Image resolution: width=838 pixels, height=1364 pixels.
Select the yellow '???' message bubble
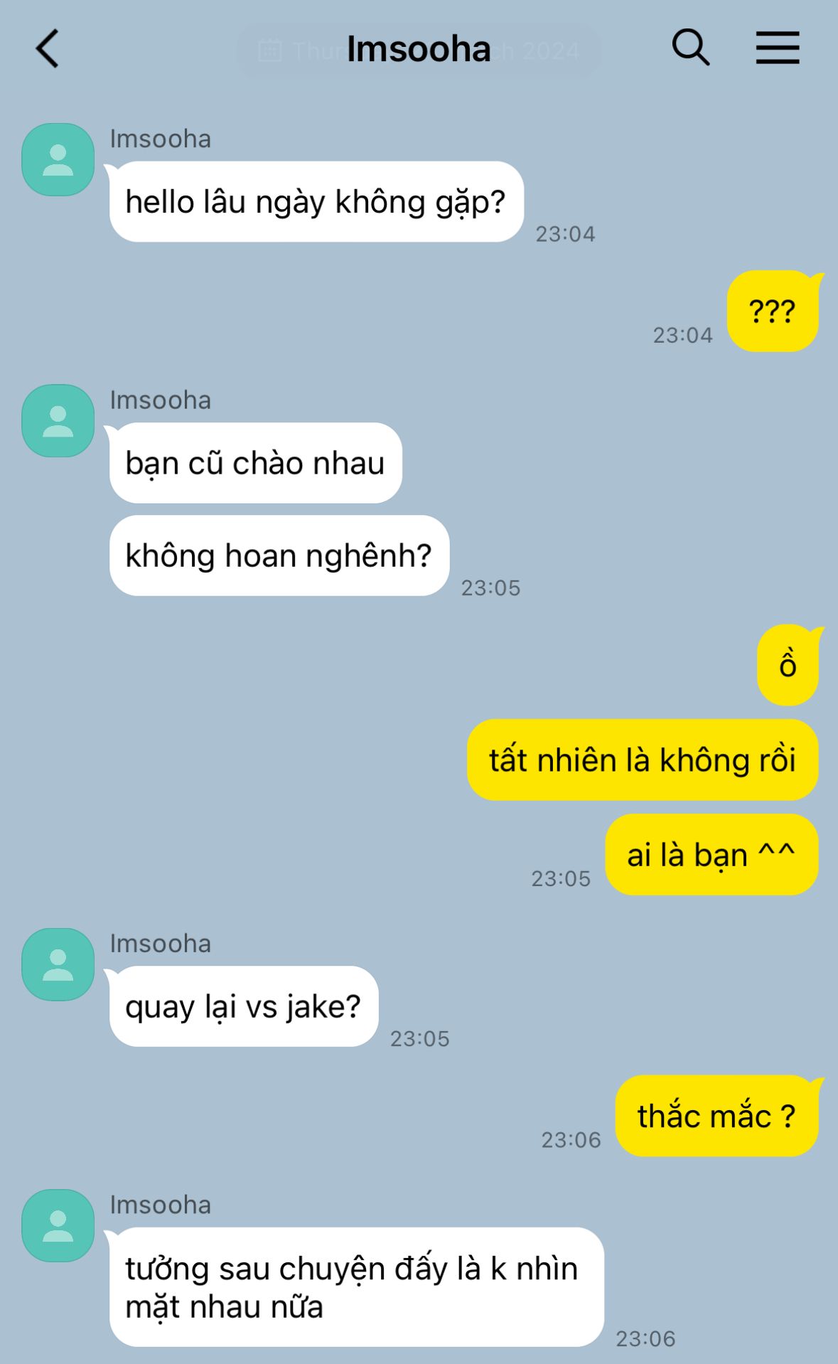[773, 311]
